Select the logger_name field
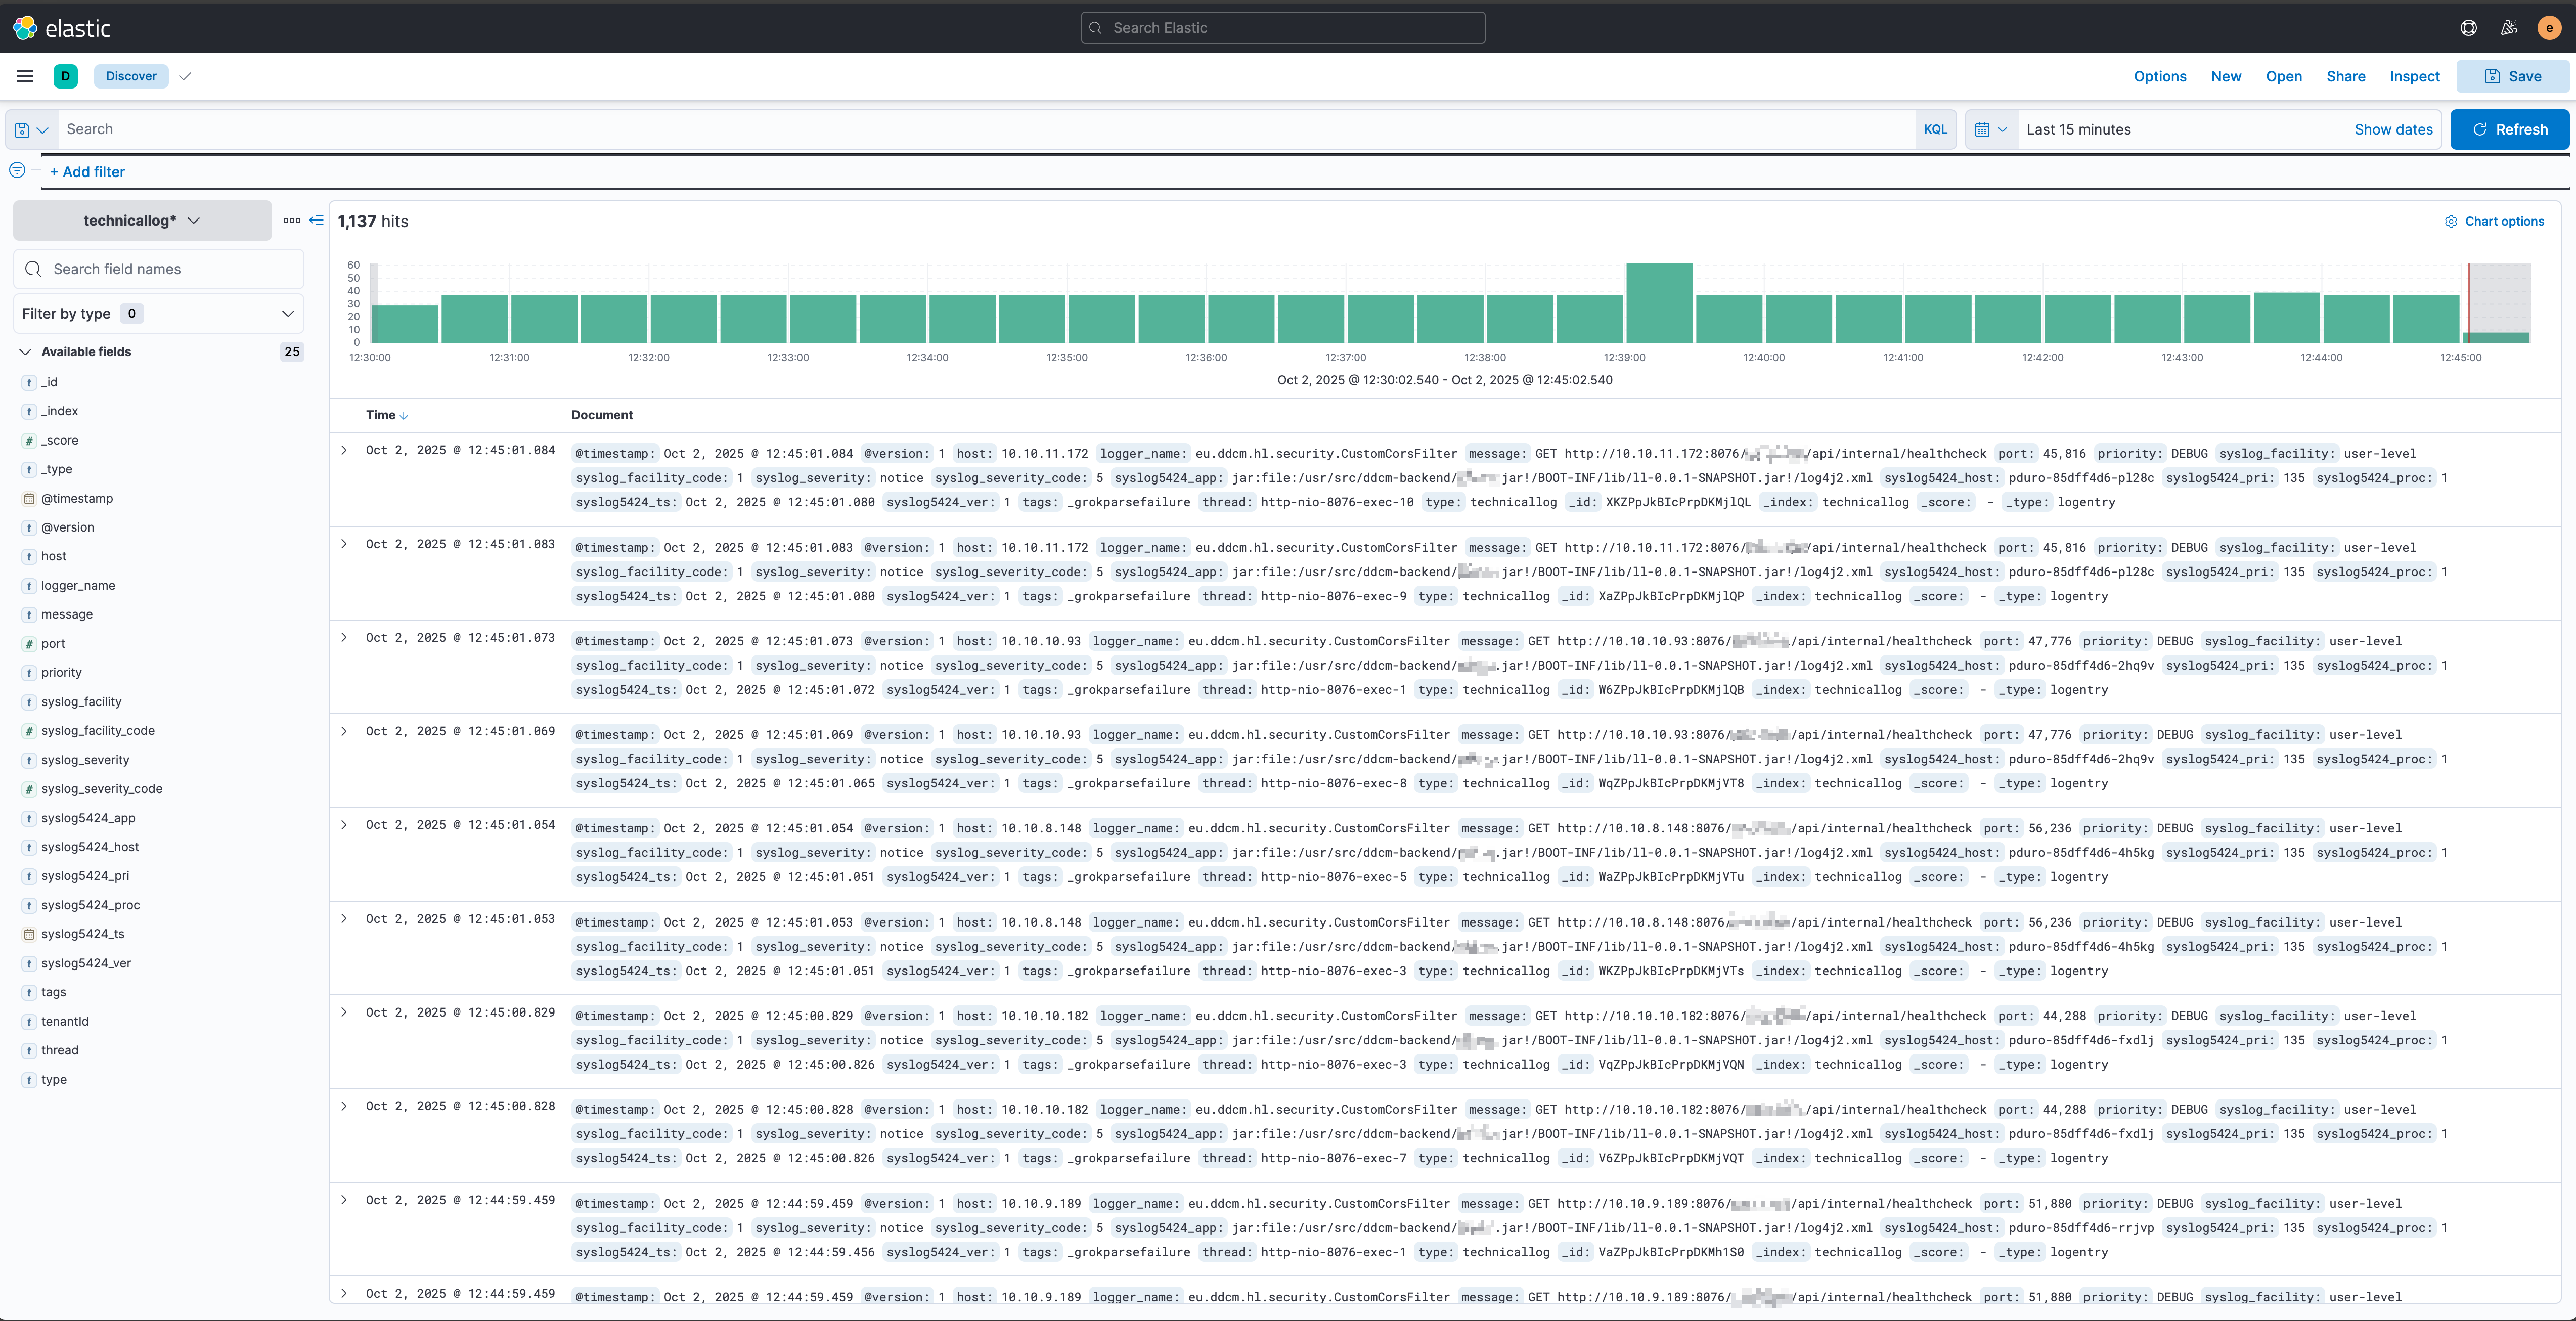This screenshot has height=1321, width=2576. pos(78,586)
